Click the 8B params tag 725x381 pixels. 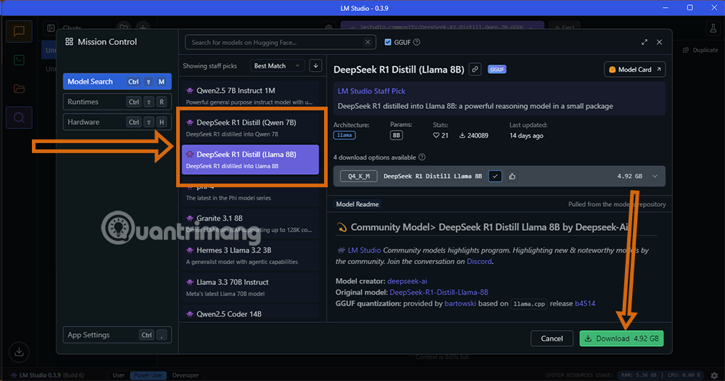tap(397, 135)
